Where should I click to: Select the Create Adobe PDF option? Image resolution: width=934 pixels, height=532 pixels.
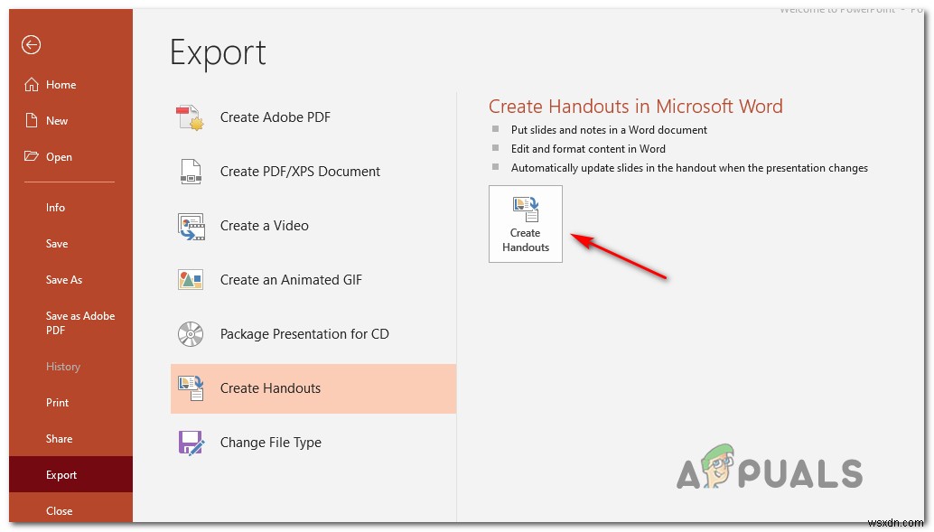pyautogui.click(x=313, y=117)
